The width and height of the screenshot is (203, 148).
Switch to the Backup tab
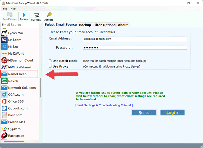pos(85,25)
